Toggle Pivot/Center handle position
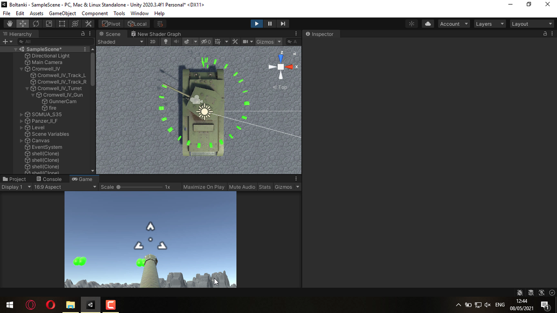557x313 pixels. [111, 24]
